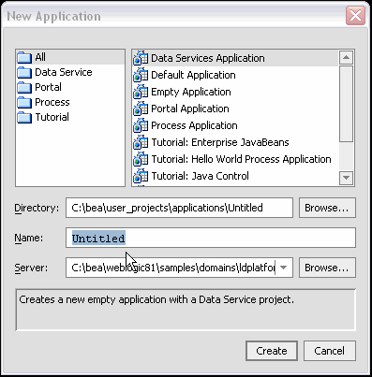Click the Process Application template icon
This screenshot has width=372, height=377.
click(x=141, y=125)
